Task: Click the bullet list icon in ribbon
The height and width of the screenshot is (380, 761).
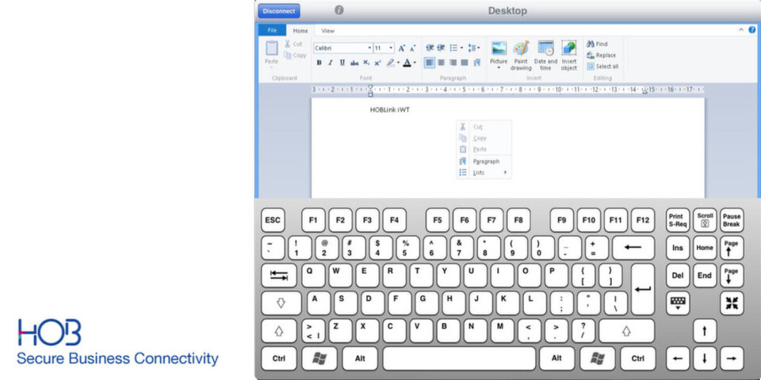Action: (453, 48)
